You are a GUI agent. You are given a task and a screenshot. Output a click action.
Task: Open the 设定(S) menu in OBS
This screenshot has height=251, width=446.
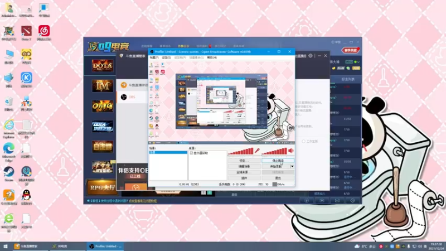click(x=166, y=58)
